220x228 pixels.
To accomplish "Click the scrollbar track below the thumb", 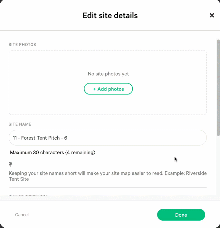I will [x=218, y=166].
